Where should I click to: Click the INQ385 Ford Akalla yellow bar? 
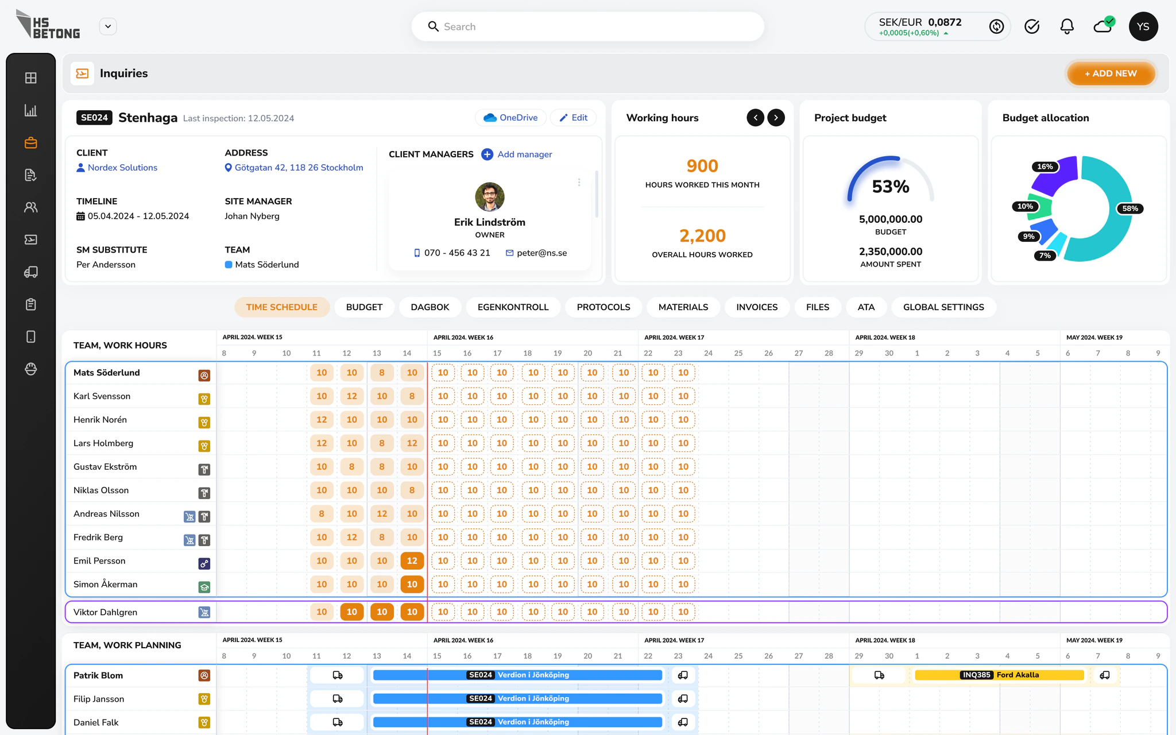point(999,675)
